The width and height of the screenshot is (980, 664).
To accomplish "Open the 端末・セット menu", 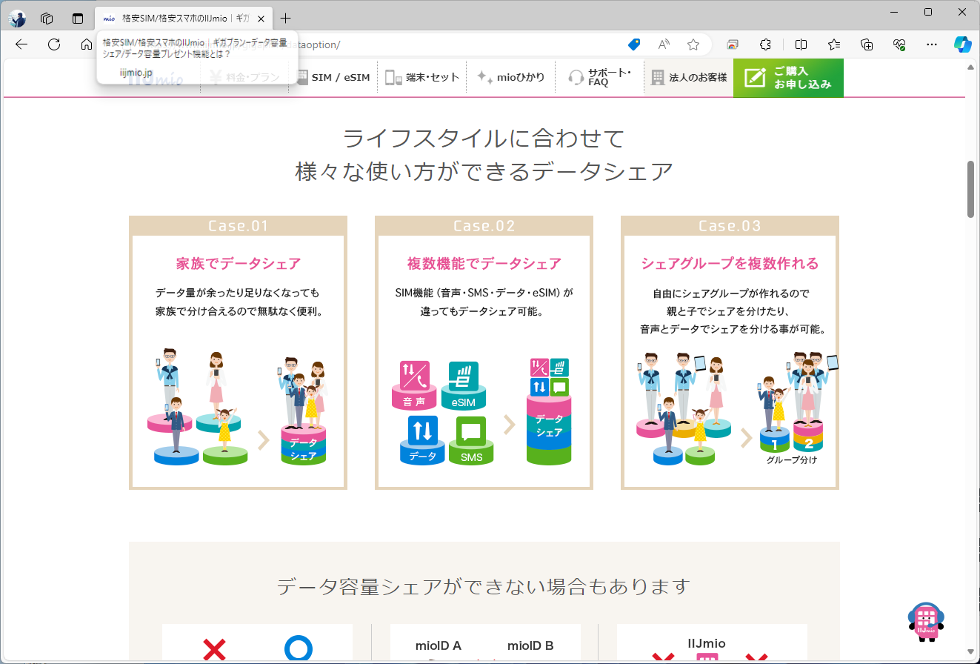I will pos(422,77).
